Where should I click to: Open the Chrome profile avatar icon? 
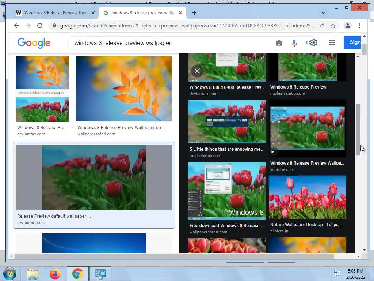[348, 26]
